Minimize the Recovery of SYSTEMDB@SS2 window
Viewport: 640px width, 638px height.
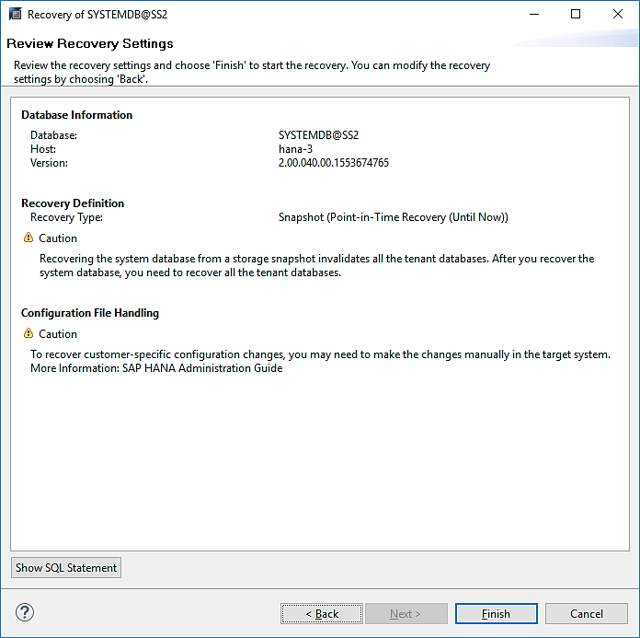click(534, 14)
